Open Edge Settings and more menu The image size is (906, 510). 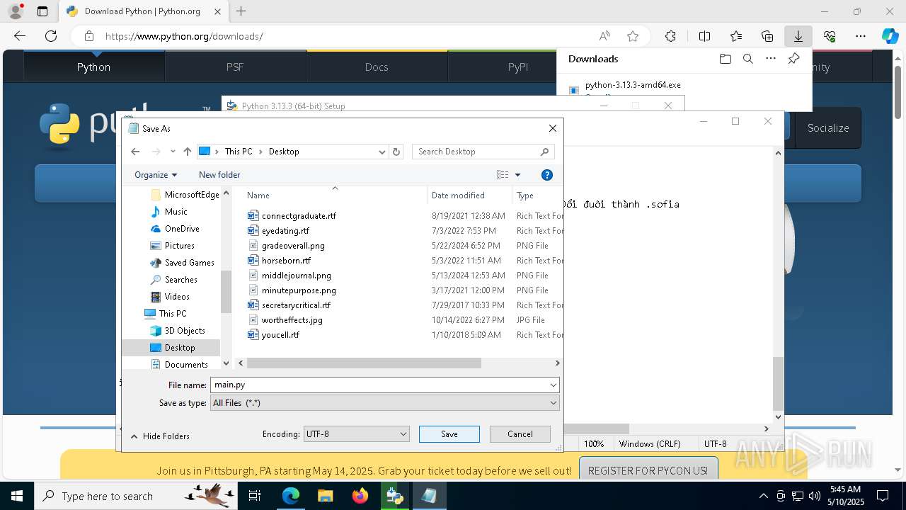[x=860, y=36]
